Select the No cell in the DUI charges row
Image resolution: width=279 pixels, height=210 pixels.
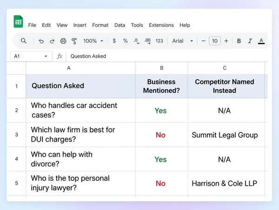click(161, 135)
